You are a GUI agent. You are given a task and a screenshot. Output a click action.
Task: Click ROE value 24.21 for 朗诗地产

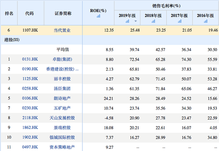(108, 99)
